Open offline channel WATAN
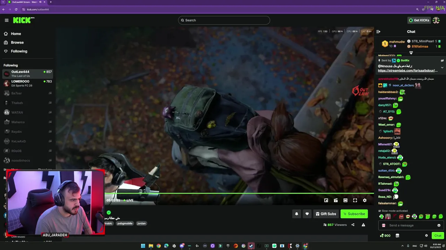This screenshot has height=250, width=446. (28, 112)
